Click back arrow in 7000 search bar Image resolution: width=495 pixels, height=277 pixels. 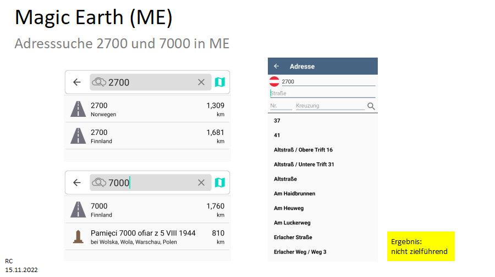pos(77,183)
